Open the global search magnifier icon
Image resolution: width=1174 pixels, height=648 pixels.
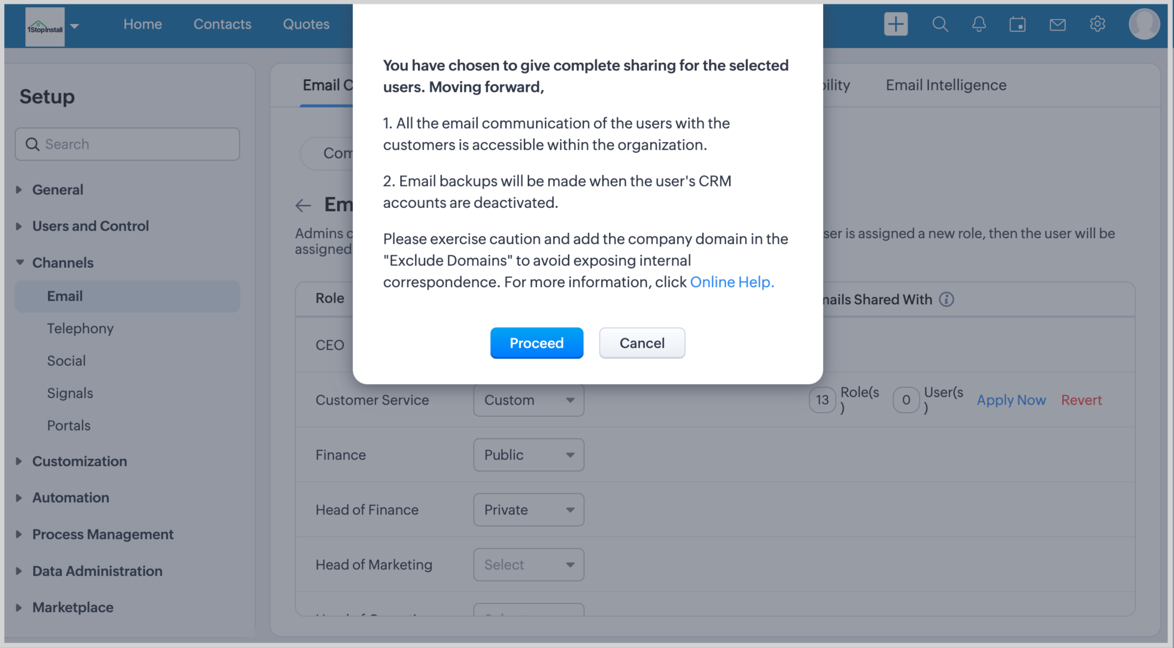[940, 24]
